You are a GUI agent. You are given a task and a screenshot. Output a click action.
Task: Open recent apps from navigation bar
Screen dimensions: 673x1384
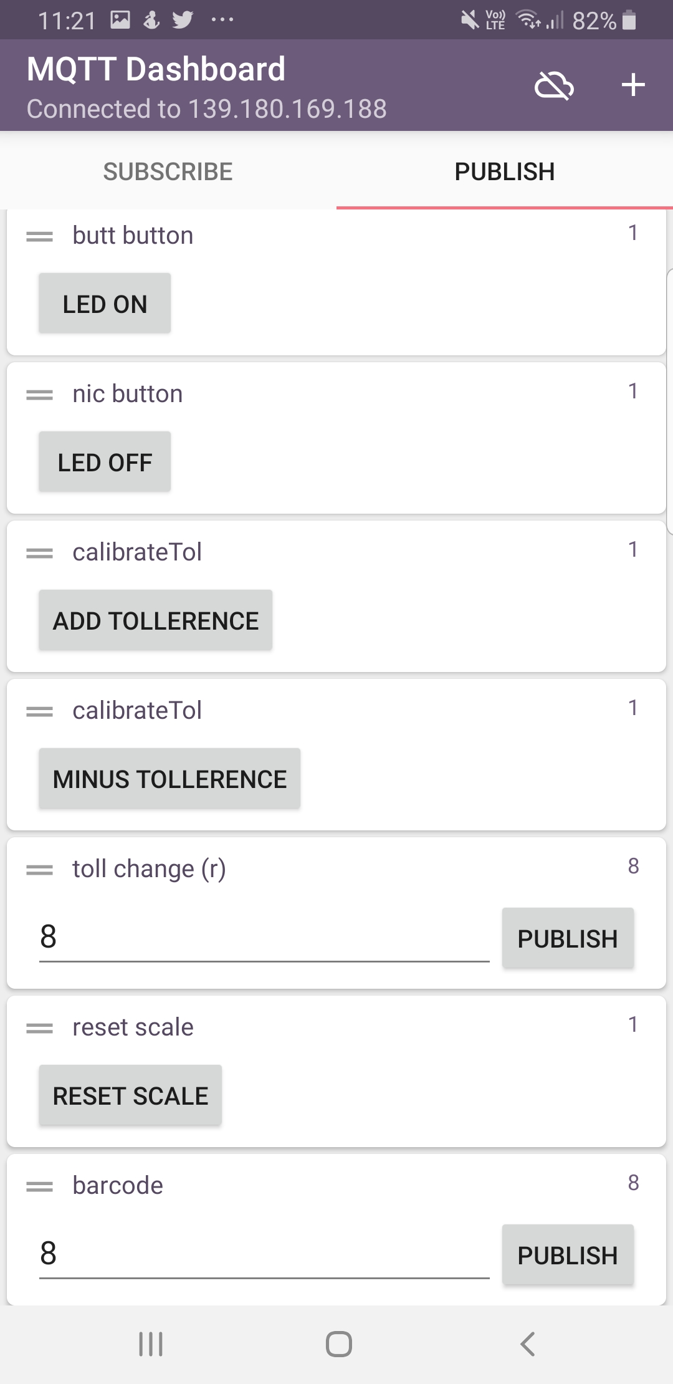point(151,1344)
